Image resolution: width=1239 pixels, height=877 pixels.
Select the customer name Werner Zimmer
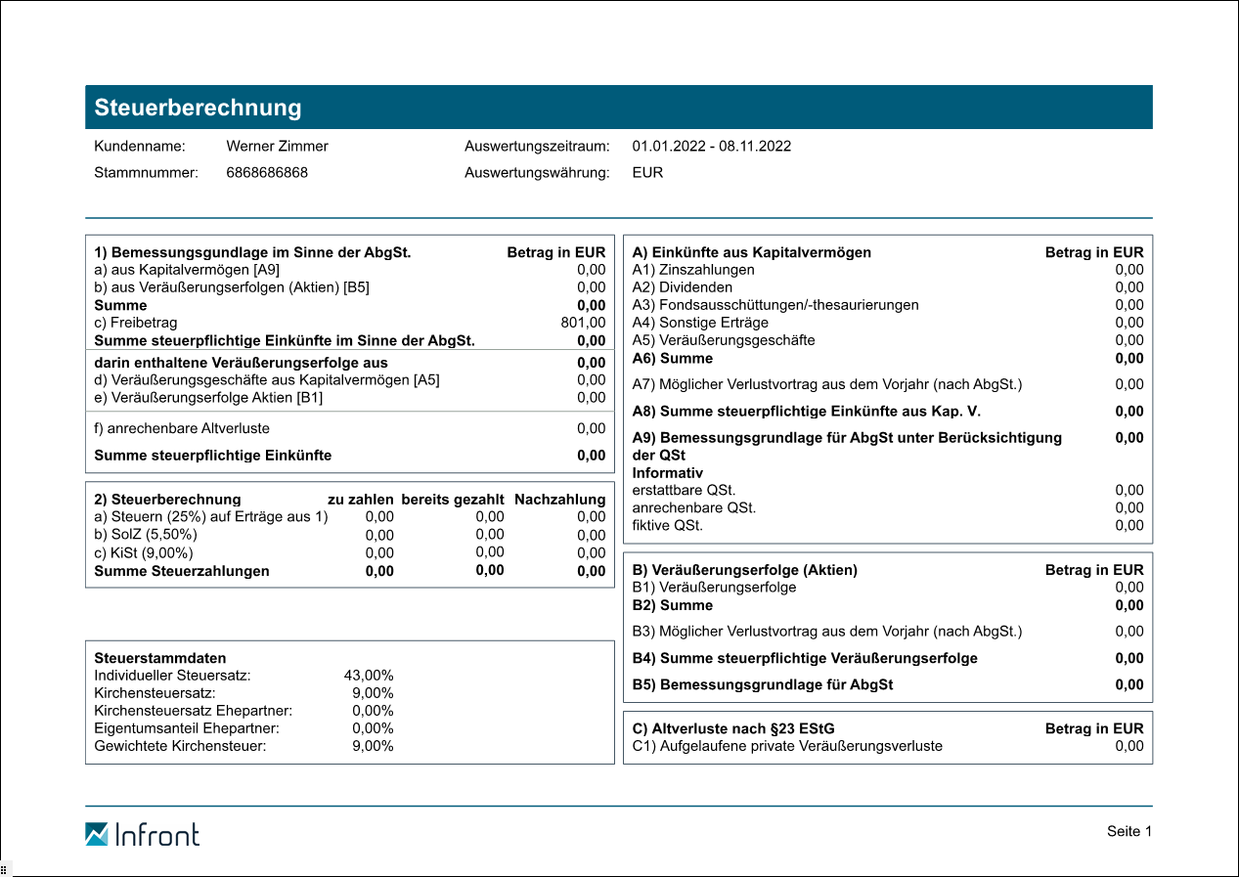[277, 147]
